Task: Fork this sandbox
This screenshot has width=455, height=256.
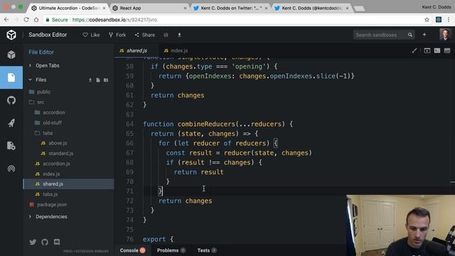Action: tap(117, 35)
